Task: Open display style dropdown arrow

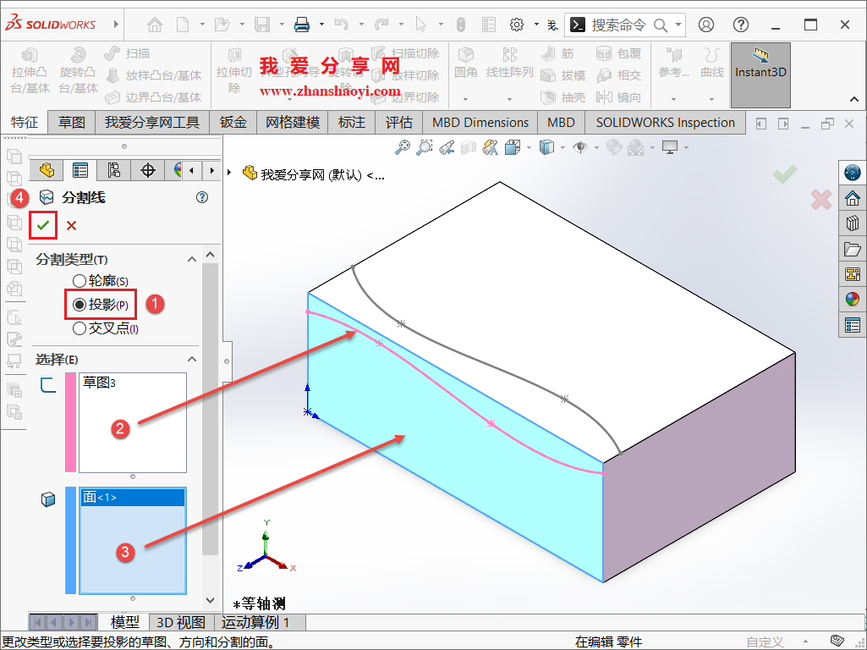Action: point(562,147)
